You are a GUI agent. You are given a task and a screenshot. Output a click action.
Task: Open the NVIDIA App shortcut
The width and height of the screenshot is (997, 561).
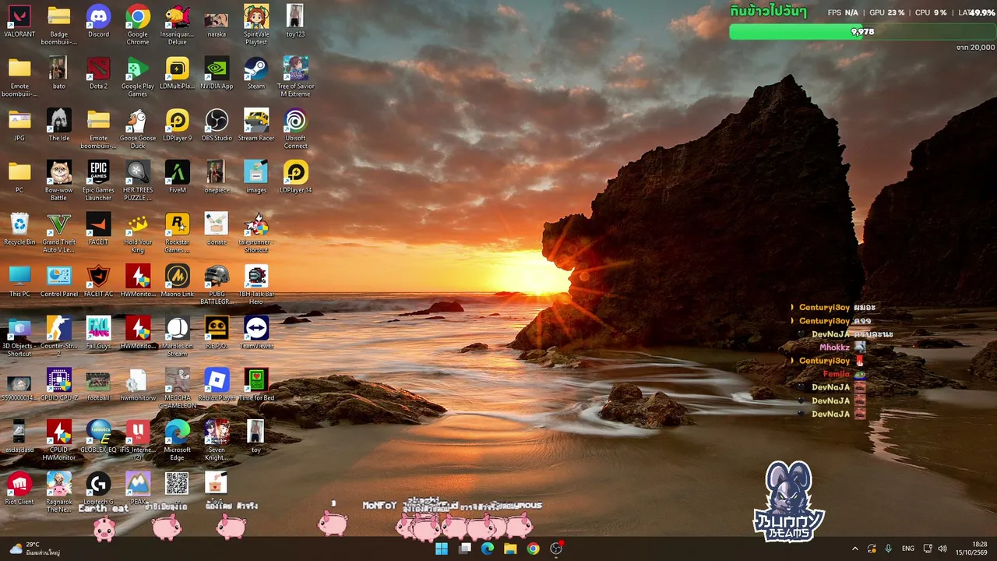[x=217, y=73]
